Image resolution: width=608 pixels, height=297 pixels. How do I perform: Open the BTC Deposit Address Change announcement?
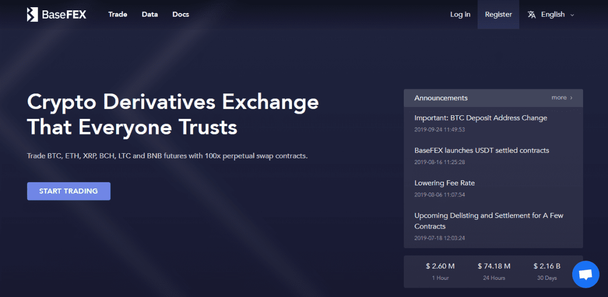[x=480, y=118]
